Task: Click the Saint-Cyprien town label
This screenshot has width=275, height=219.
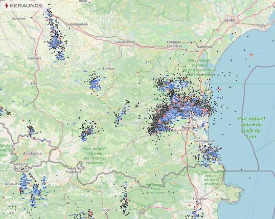Action: 204,141
